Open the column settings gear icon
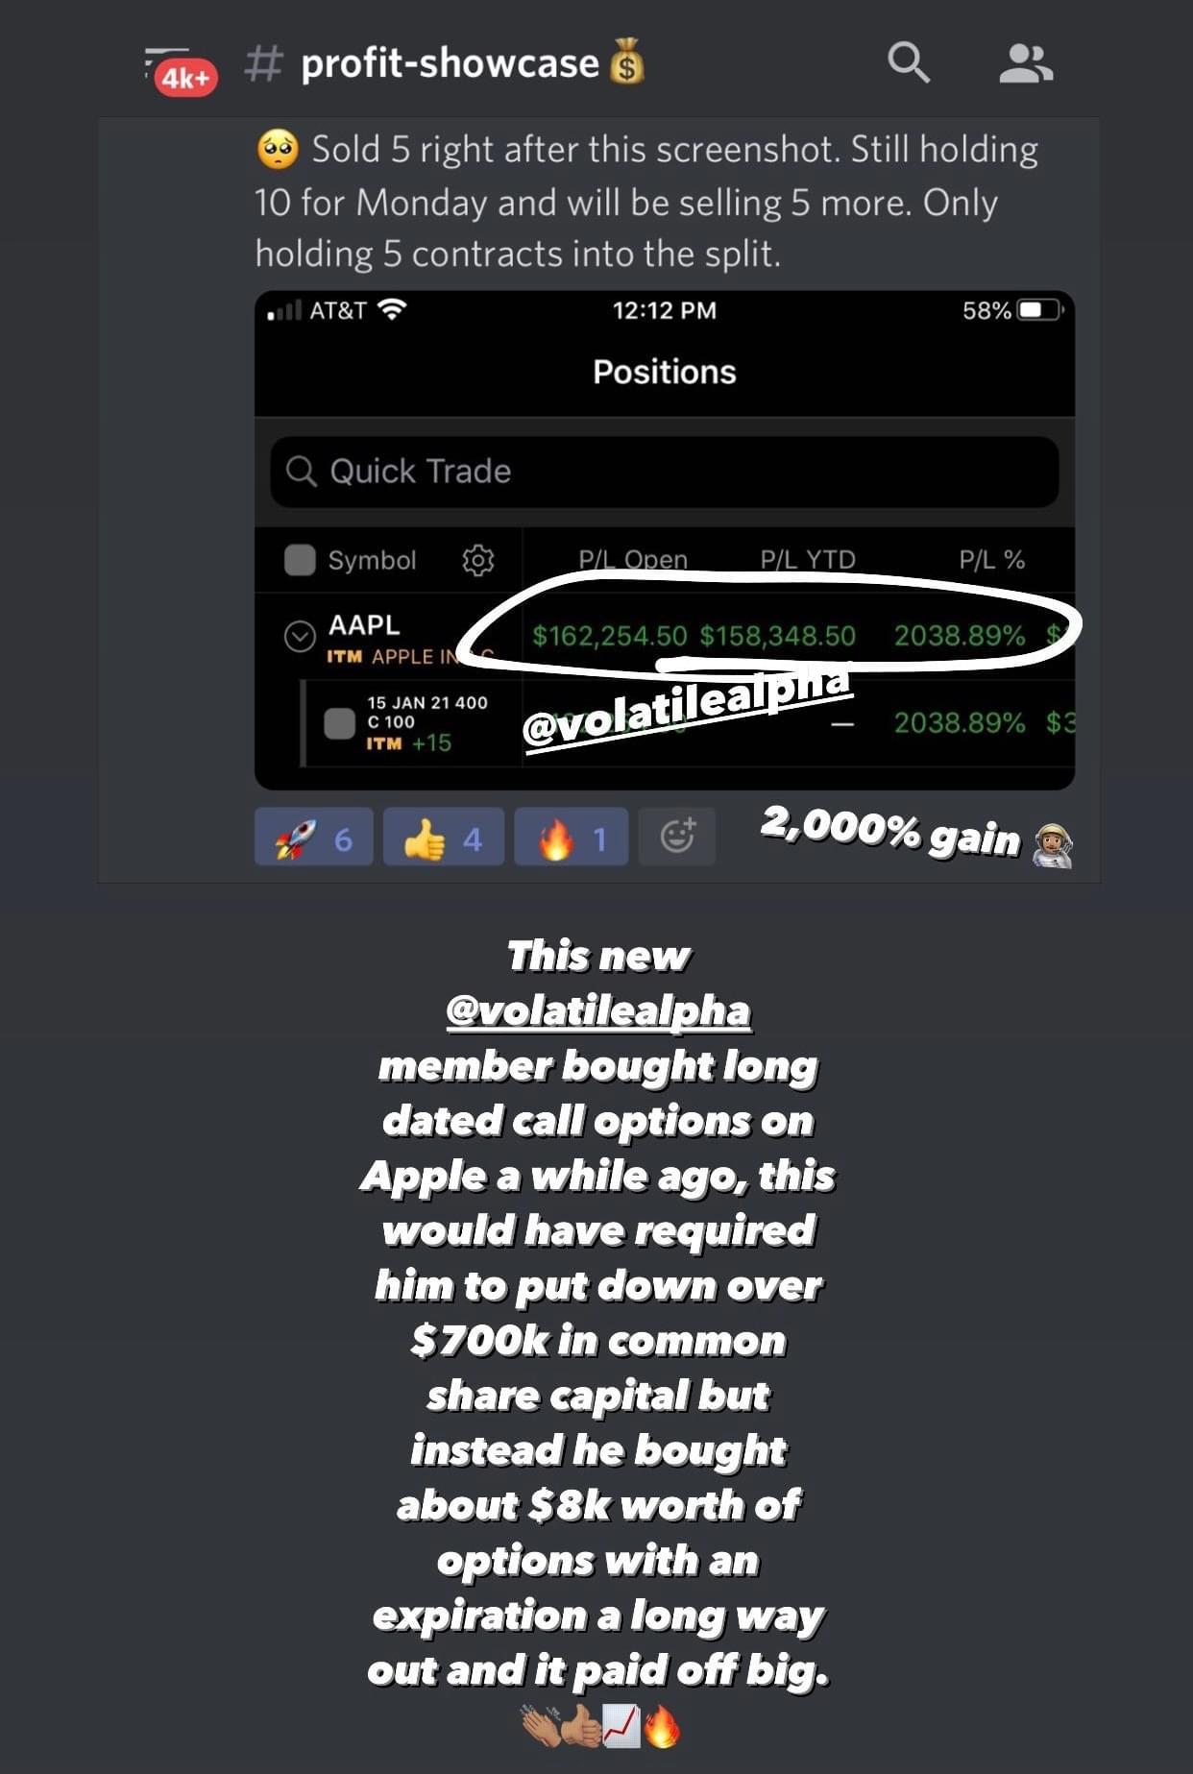 coord(477,560)
